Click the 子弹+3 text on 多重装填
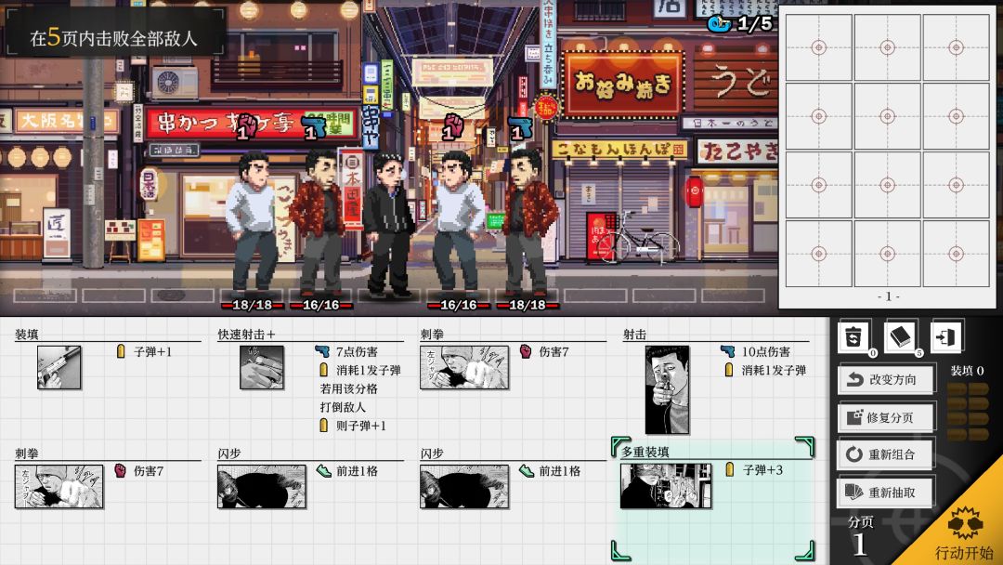 [762, 469]
